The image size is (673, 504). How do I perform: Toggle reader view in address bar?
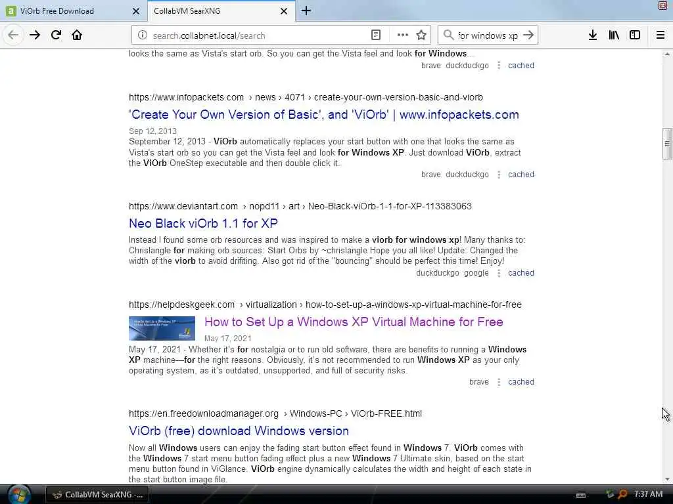pyautogui.click(x=375, y=35)
